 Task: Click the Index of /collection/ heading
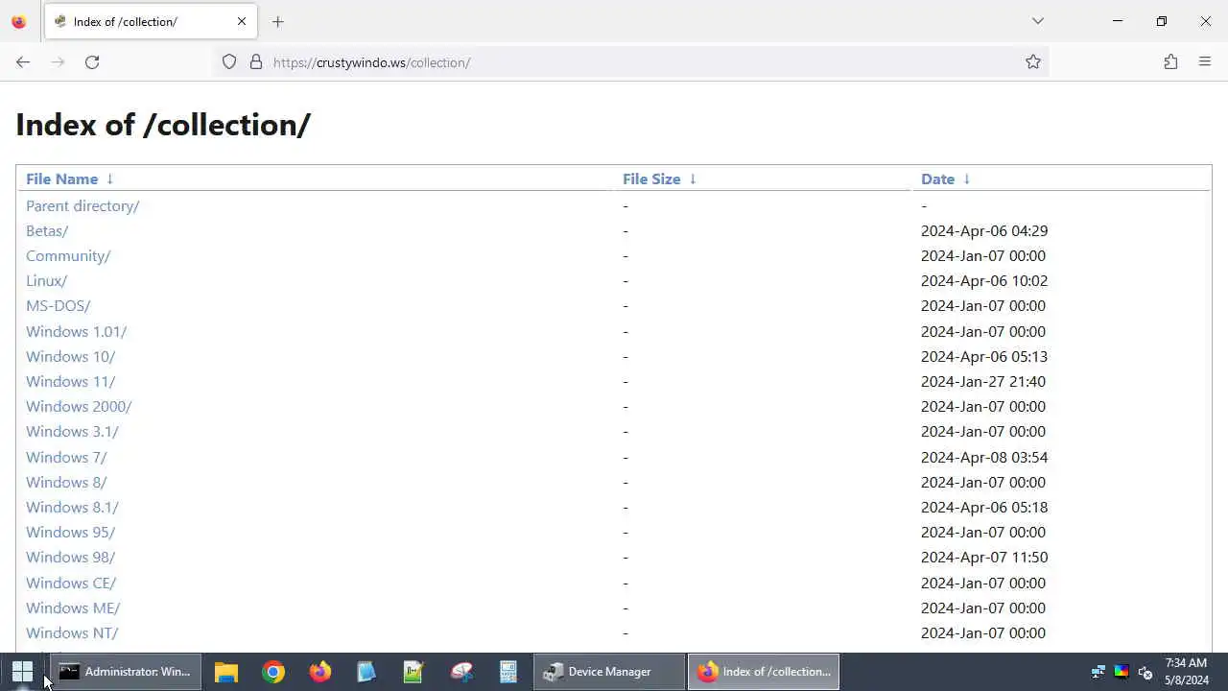point(163,125)
